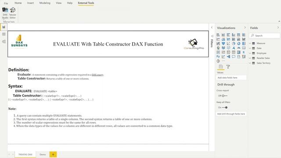Image resolution: width=281 pixels, height=158 pixels.
Task: Select the KPI visual
Action: click(223, 52)
